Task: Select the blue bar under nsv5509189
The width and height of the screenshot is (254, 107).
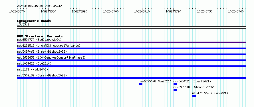Action: (131, 78)
